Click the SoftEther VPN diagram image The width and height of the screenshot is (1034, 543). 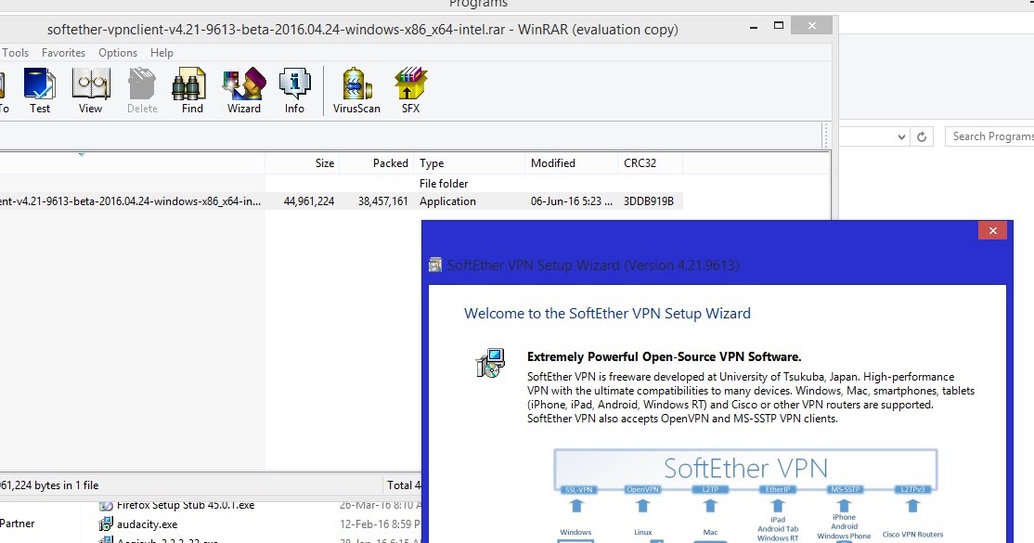point(746,496)
